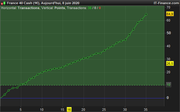Click the grey 10 level label
Screen dimensions: 180x112
(x=168, y=85)
